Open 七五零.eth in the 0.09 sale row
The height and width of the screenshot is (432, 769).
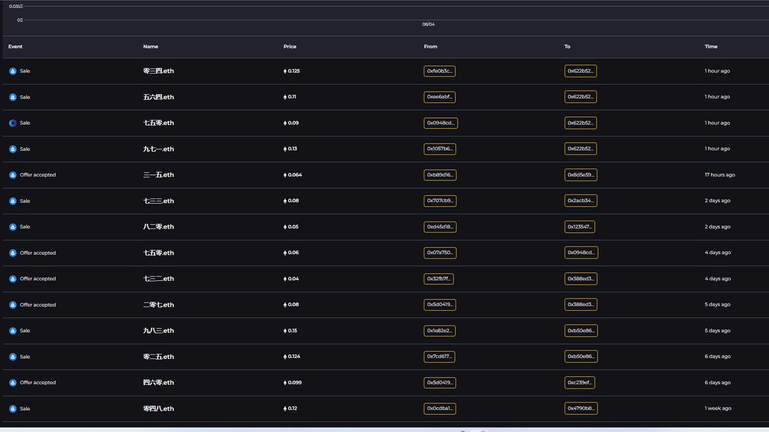[x=158, y=123]
